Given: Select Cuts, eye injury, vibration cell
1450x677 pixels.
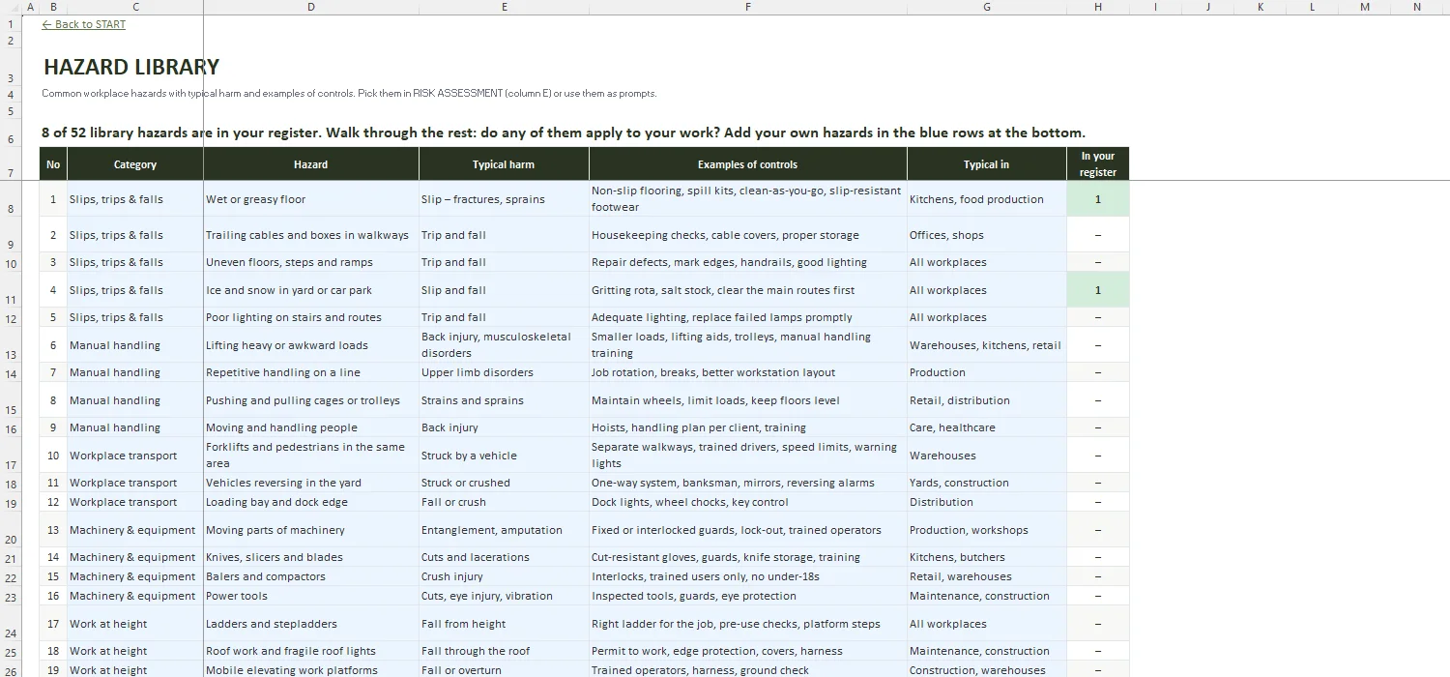Looking at the screenshot, I should pos(504,596).
